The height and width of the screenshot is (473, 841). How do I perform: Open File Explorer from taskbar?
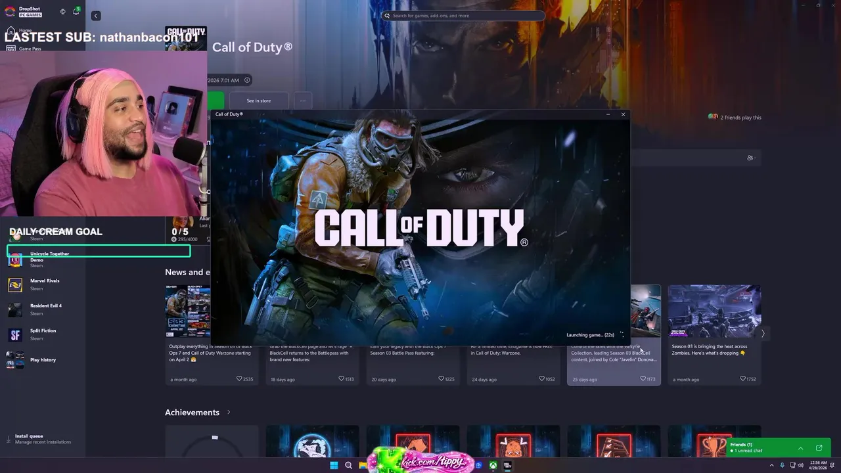click(363, 465)
